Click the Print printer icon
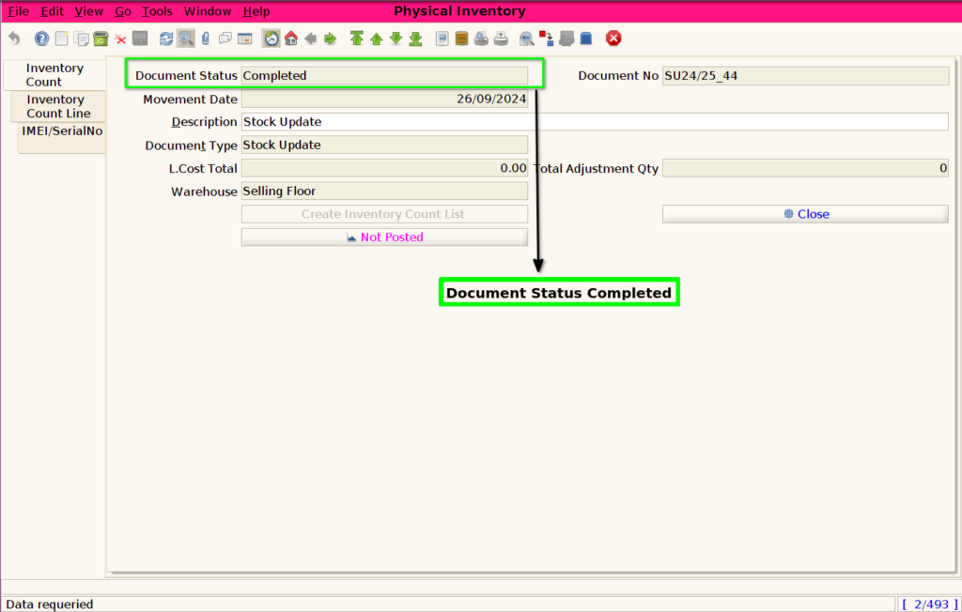The width and height of the screenshot is (962, 612). [x=501, y=38]
